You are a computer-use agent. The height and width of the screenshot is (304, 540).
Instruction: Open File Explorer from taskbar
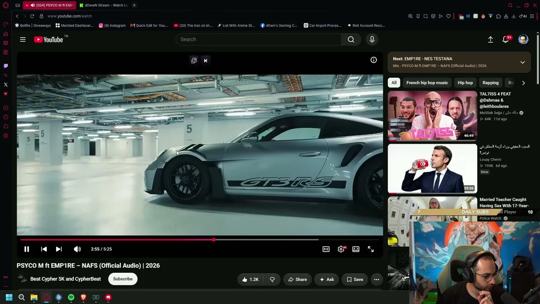(34, 297)
